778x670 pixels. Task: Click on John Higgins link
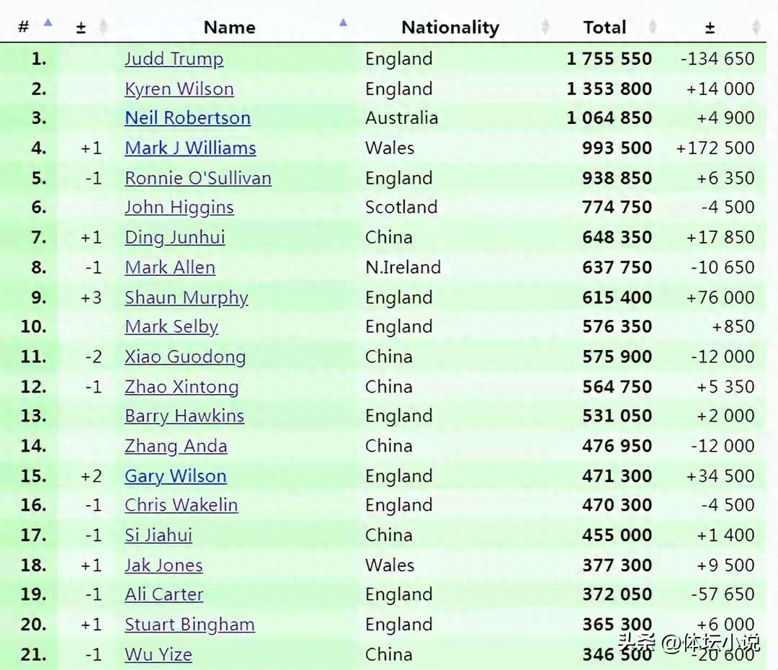click(x=179, y=207)
